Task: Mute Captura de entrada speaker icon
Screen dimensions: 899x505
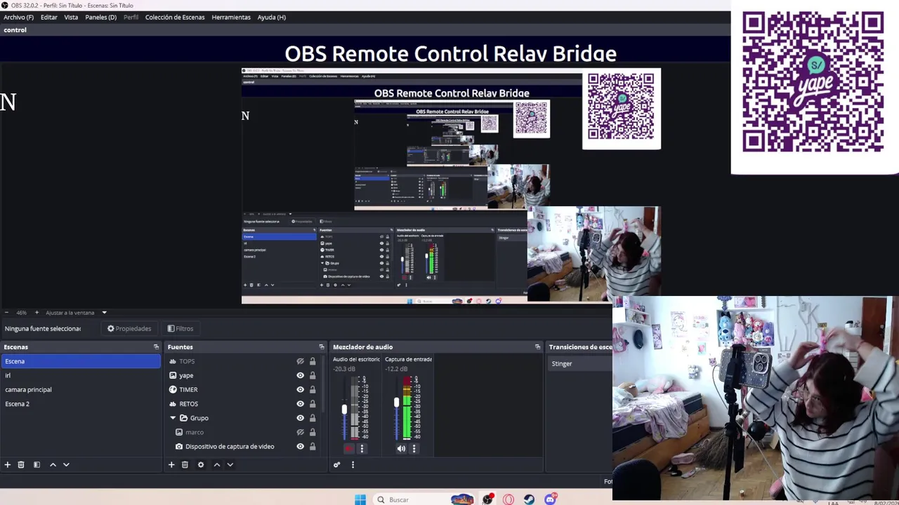Action: (401, 449)
